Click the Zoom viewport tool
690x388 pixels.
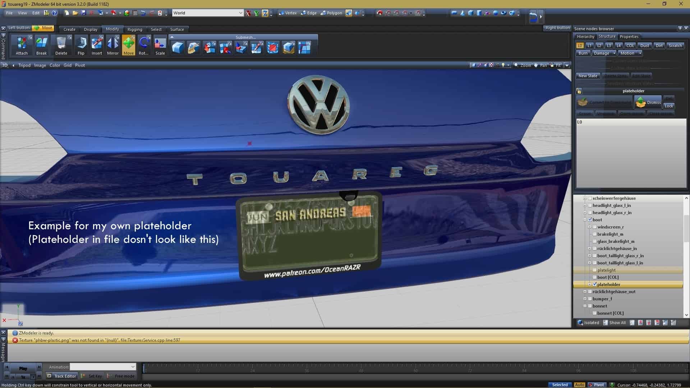(x=523, y=65)
